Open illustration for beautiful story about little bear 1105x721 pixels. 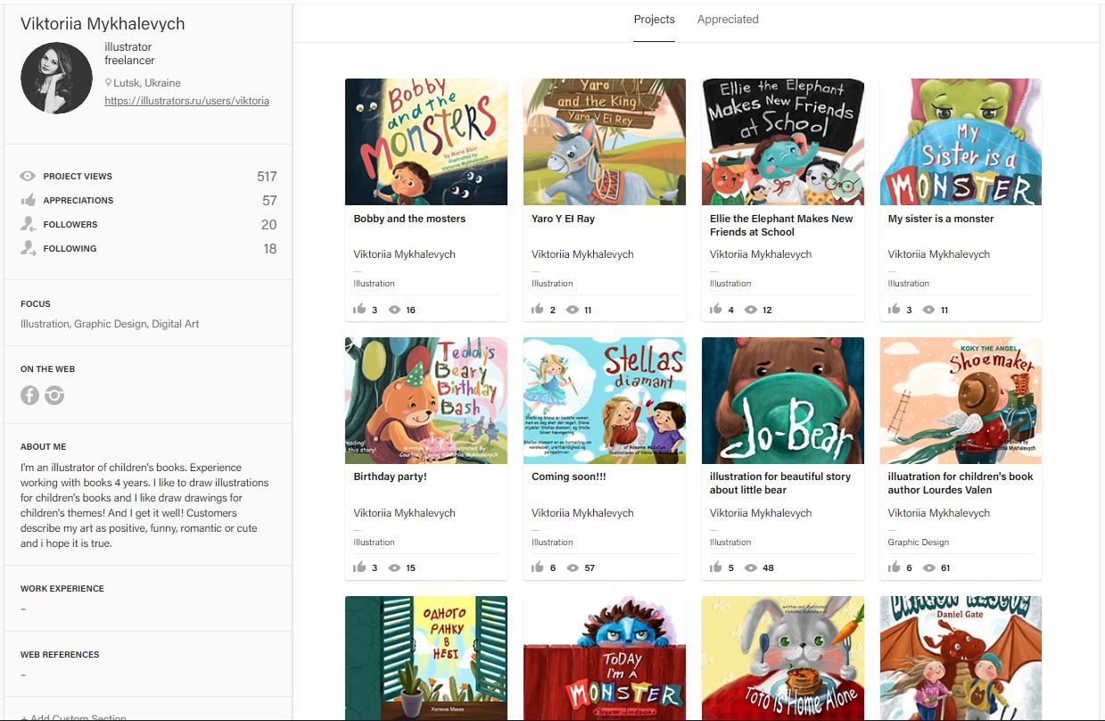(x=780, y=483)
